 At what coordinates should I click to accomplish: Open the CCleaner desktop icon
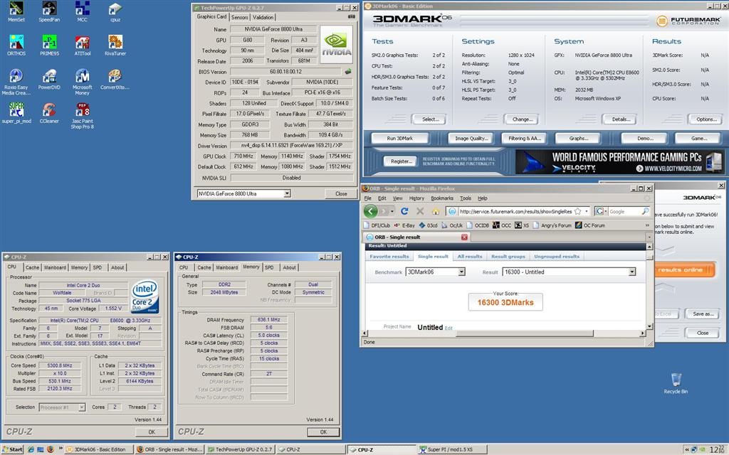click(x=49, y=113)
